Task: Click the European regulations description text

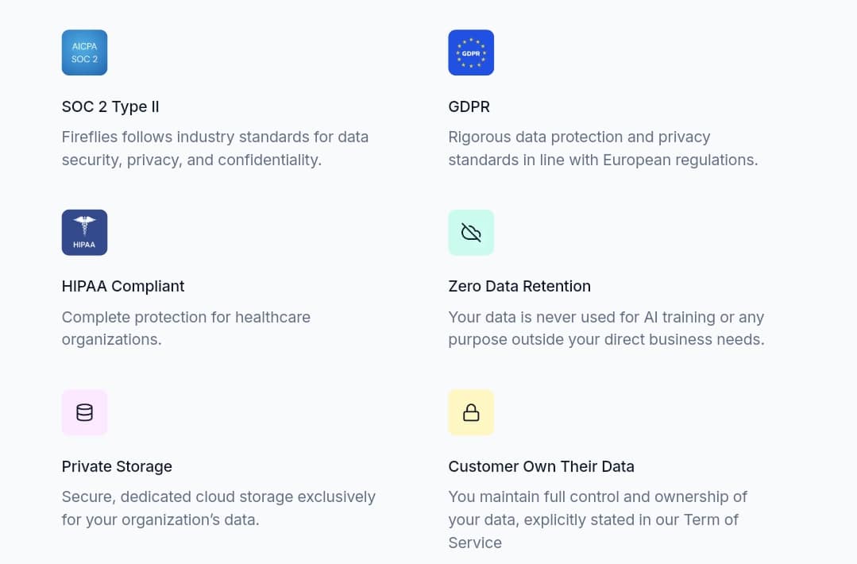Action: coord(603,148)
